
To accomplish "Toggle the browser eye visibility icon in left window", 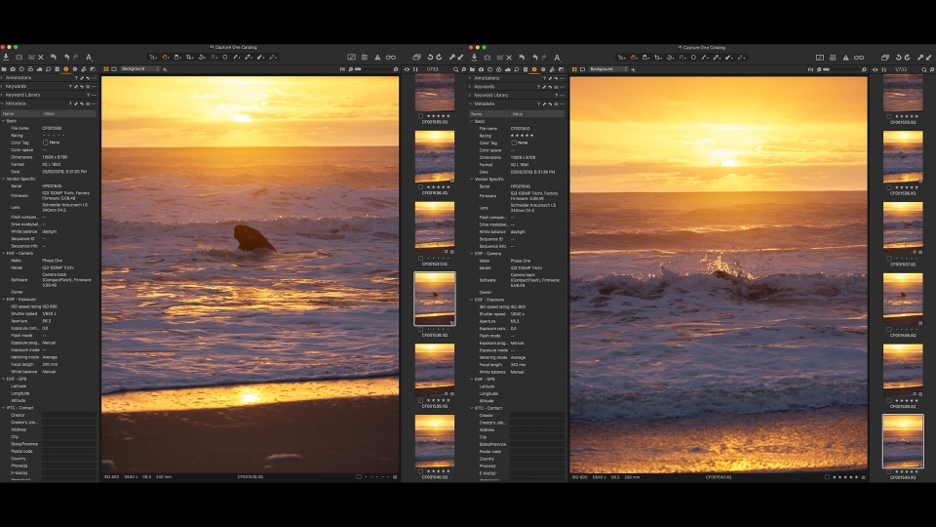I will [408, 69].
